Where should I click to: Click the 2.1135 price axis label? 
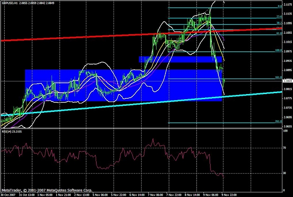tap(287, 14)
